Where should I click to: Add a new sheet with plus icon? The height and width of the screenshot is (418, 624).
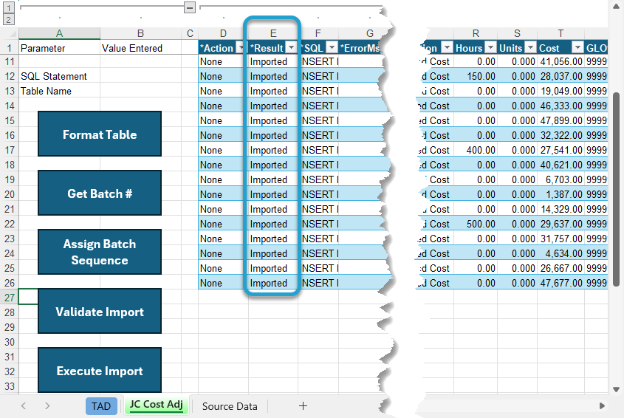point(303,405)
